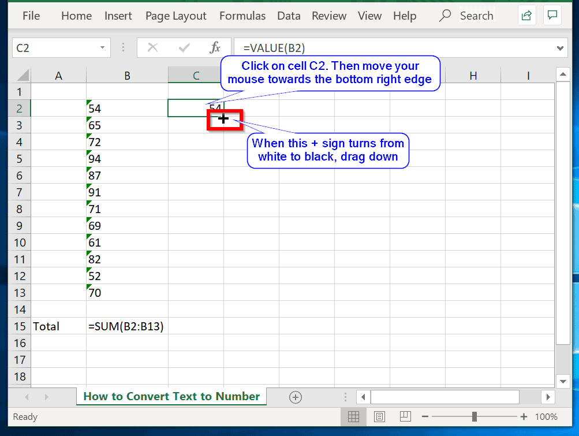
Task: Zoom out using the minus control
Action: point(425,416)
